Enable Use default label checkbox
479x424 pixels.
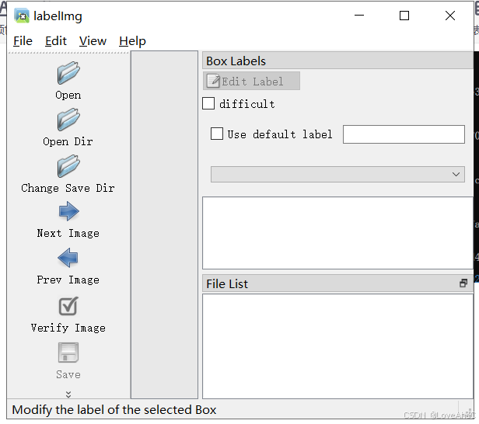217,134
